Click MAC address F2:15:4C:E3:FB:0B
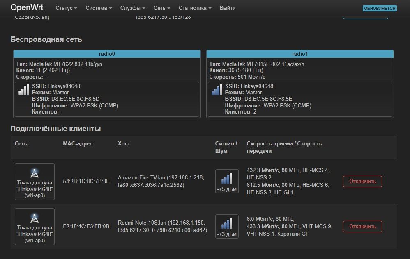Viewport: 410px width, 259px height. (86, 226)
